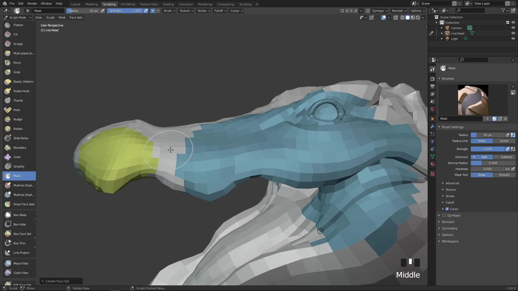The height and width of the screenshot is (291, 518).
Task: Toggle the Dyntopo checkbox in header
Action: pyautogui.click(x=368, y=11)
